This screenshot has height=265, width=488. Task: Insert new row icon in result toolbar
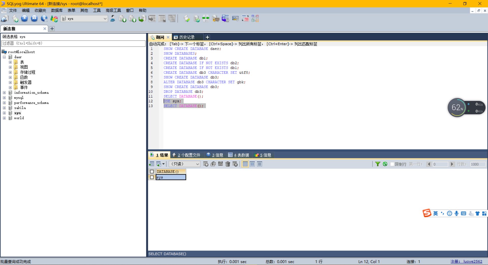[x=206, y=164]
